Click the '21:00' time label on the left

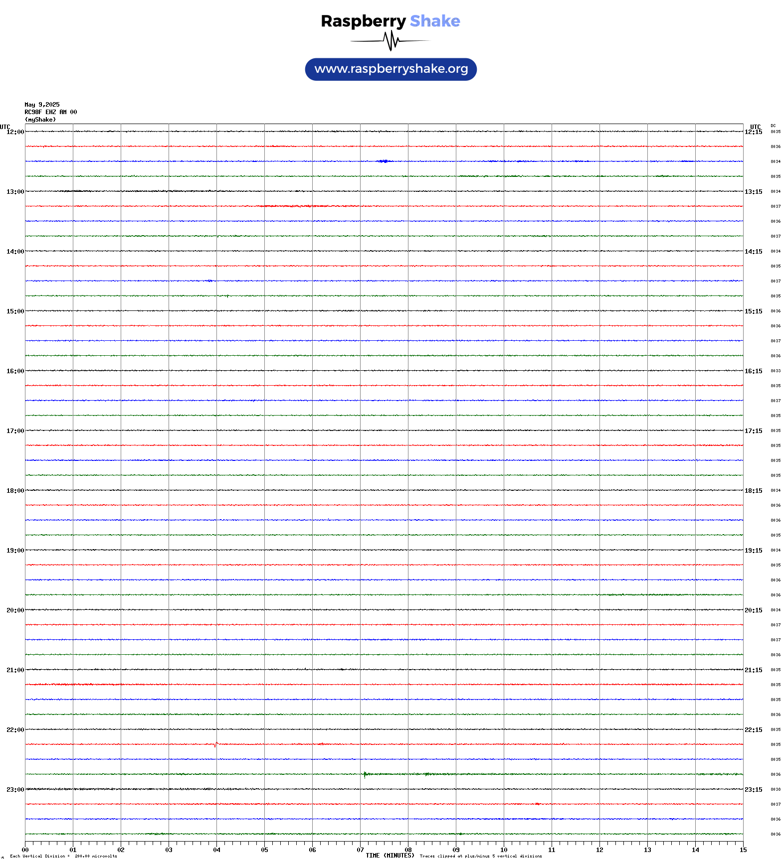click(15, 670)
